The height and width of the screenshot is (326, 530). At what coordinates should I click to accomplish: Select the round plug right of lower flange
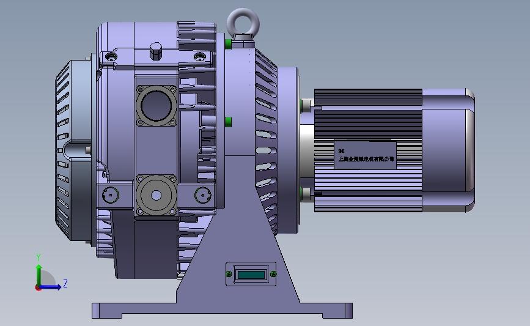tap(203, 195)
